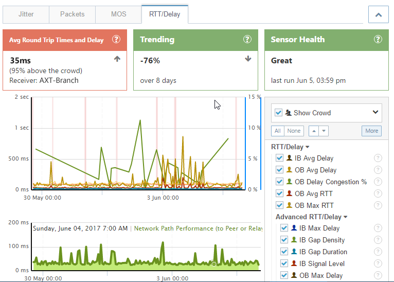Viewport: 394px width, 282px height.
Task: Select the MOS tab
Action: click(118, 14)
